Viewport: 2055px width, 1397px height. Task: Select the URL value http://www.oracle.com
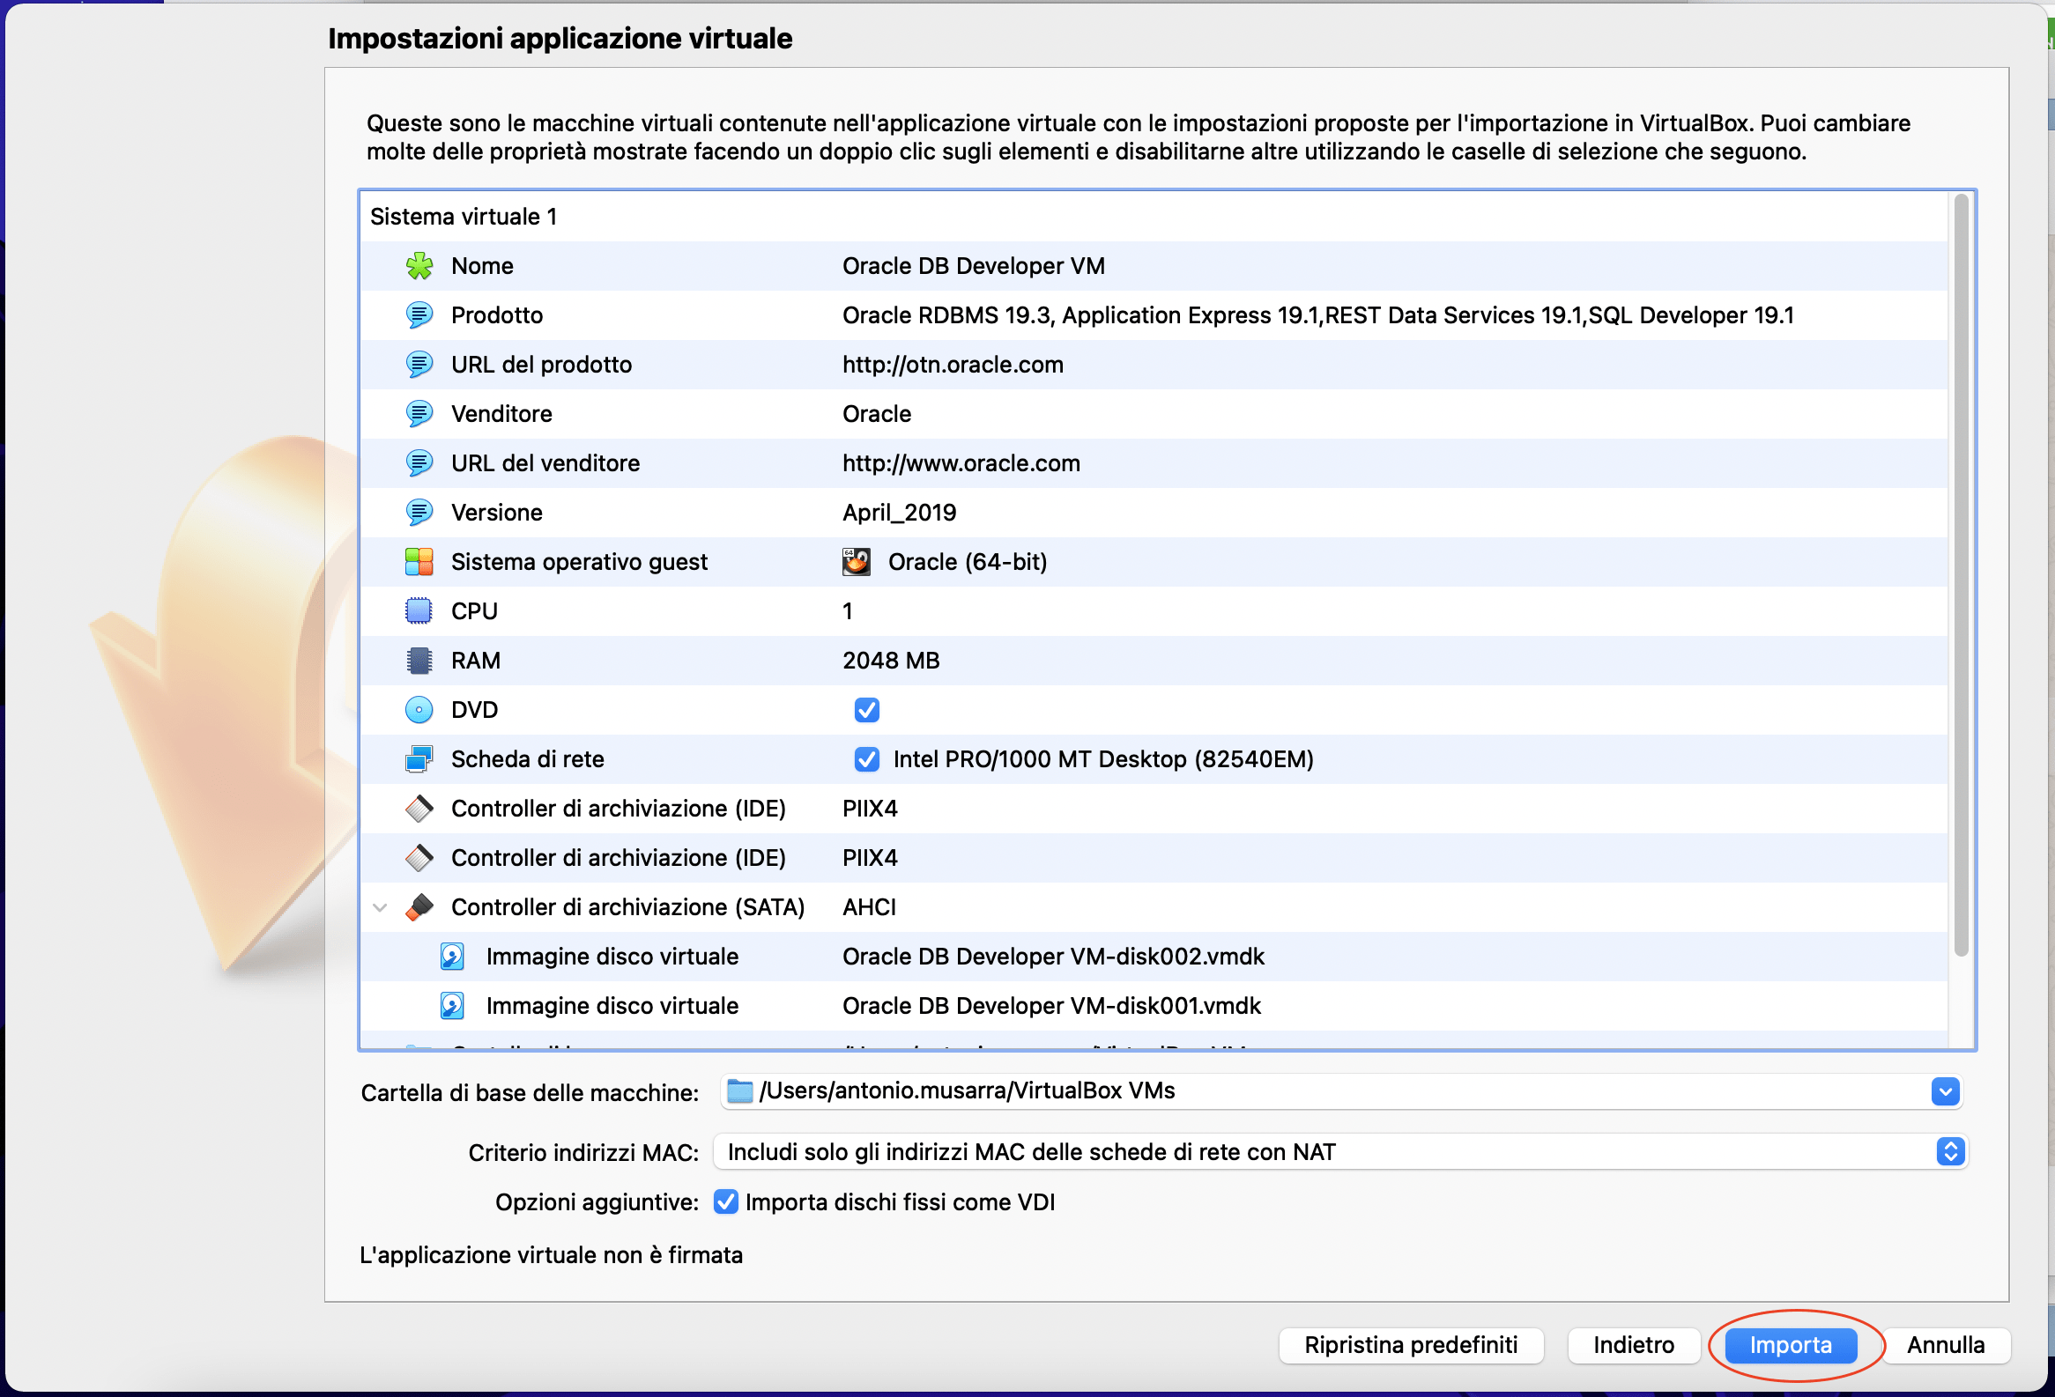tap(961, 463)
